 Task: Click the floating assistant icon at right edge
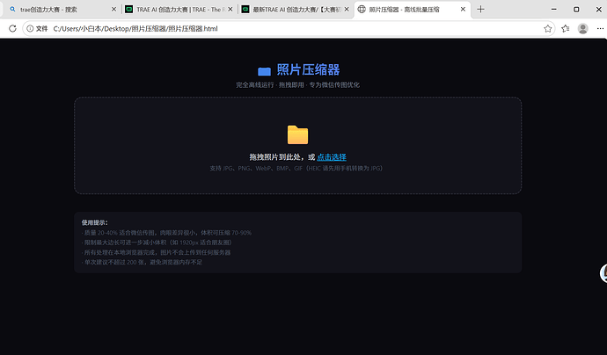point(603,273)
